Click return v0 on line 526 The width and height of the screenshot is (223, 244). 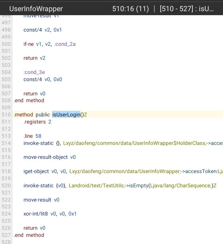coord(34,228)
